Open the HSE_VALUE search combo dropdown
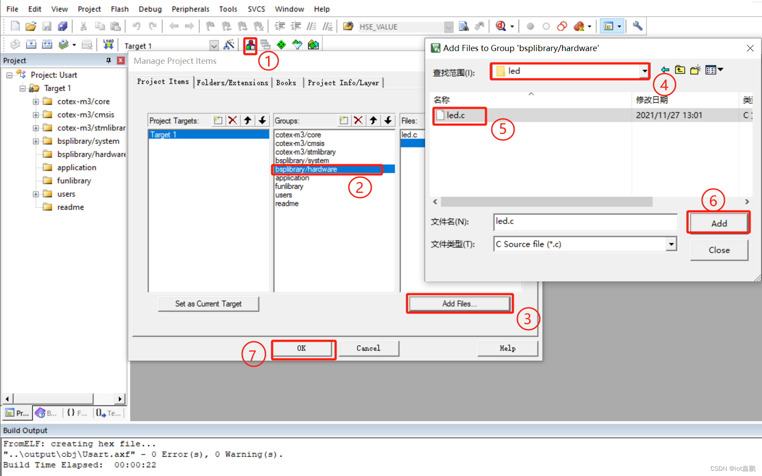Viewport: 762px width, 476px height. pos(448,27)
